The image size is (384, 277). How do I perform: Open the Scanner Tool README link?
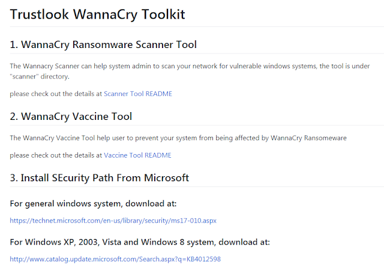click(138, 94)
